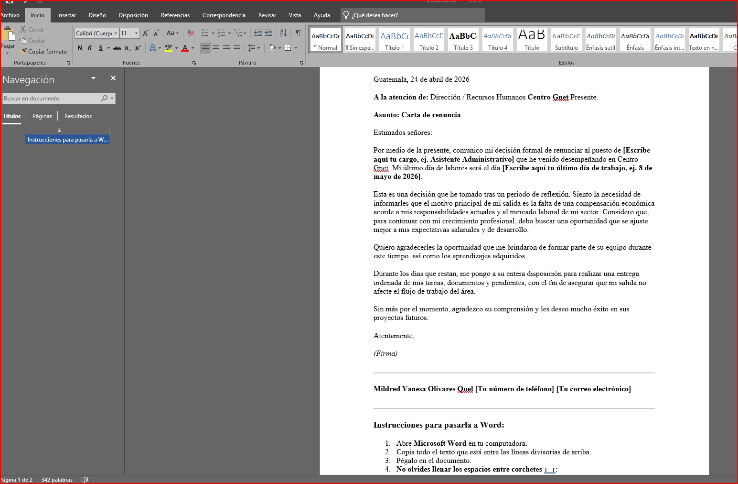The height and width of the screenshot is (484, 738).
Task: Apply the red font color swatch
Action: coord(185,48)
